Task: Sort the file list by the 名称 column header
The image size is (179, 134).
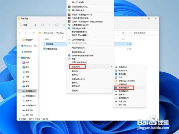Action: click(x=47, y=39)
